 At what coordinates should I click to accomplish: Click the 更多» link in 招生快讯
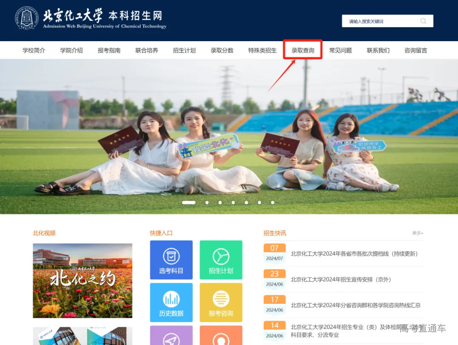point(418,233)
